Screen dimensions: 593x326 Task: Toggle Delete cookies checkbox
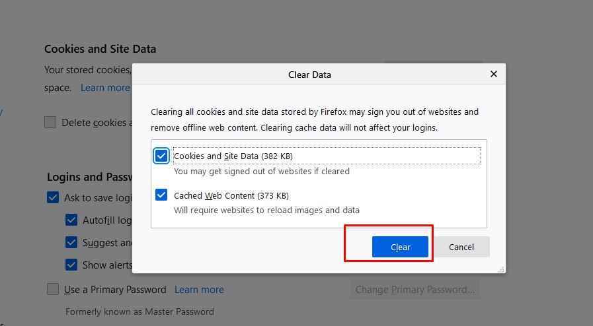coord(50,122)
